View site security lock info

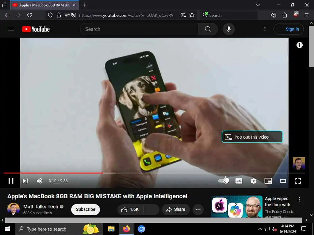59,15
